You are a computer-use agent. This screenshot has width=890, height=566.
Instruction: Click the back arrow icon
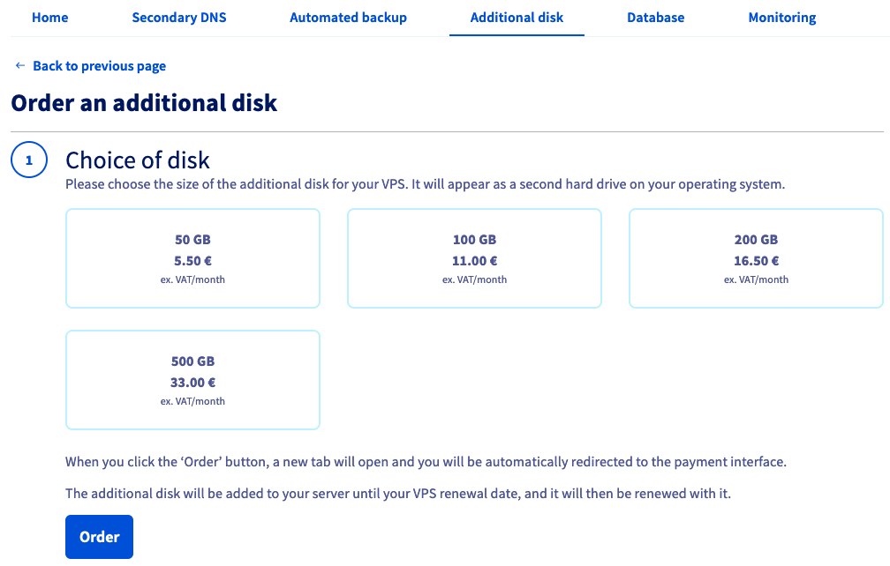(19, 66)
